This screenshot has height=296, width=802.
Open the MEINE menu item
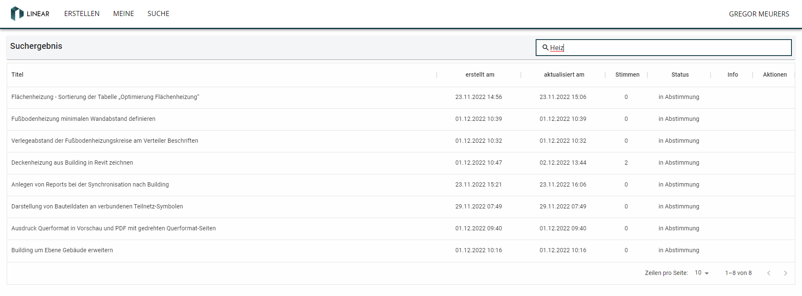point(123,13)
